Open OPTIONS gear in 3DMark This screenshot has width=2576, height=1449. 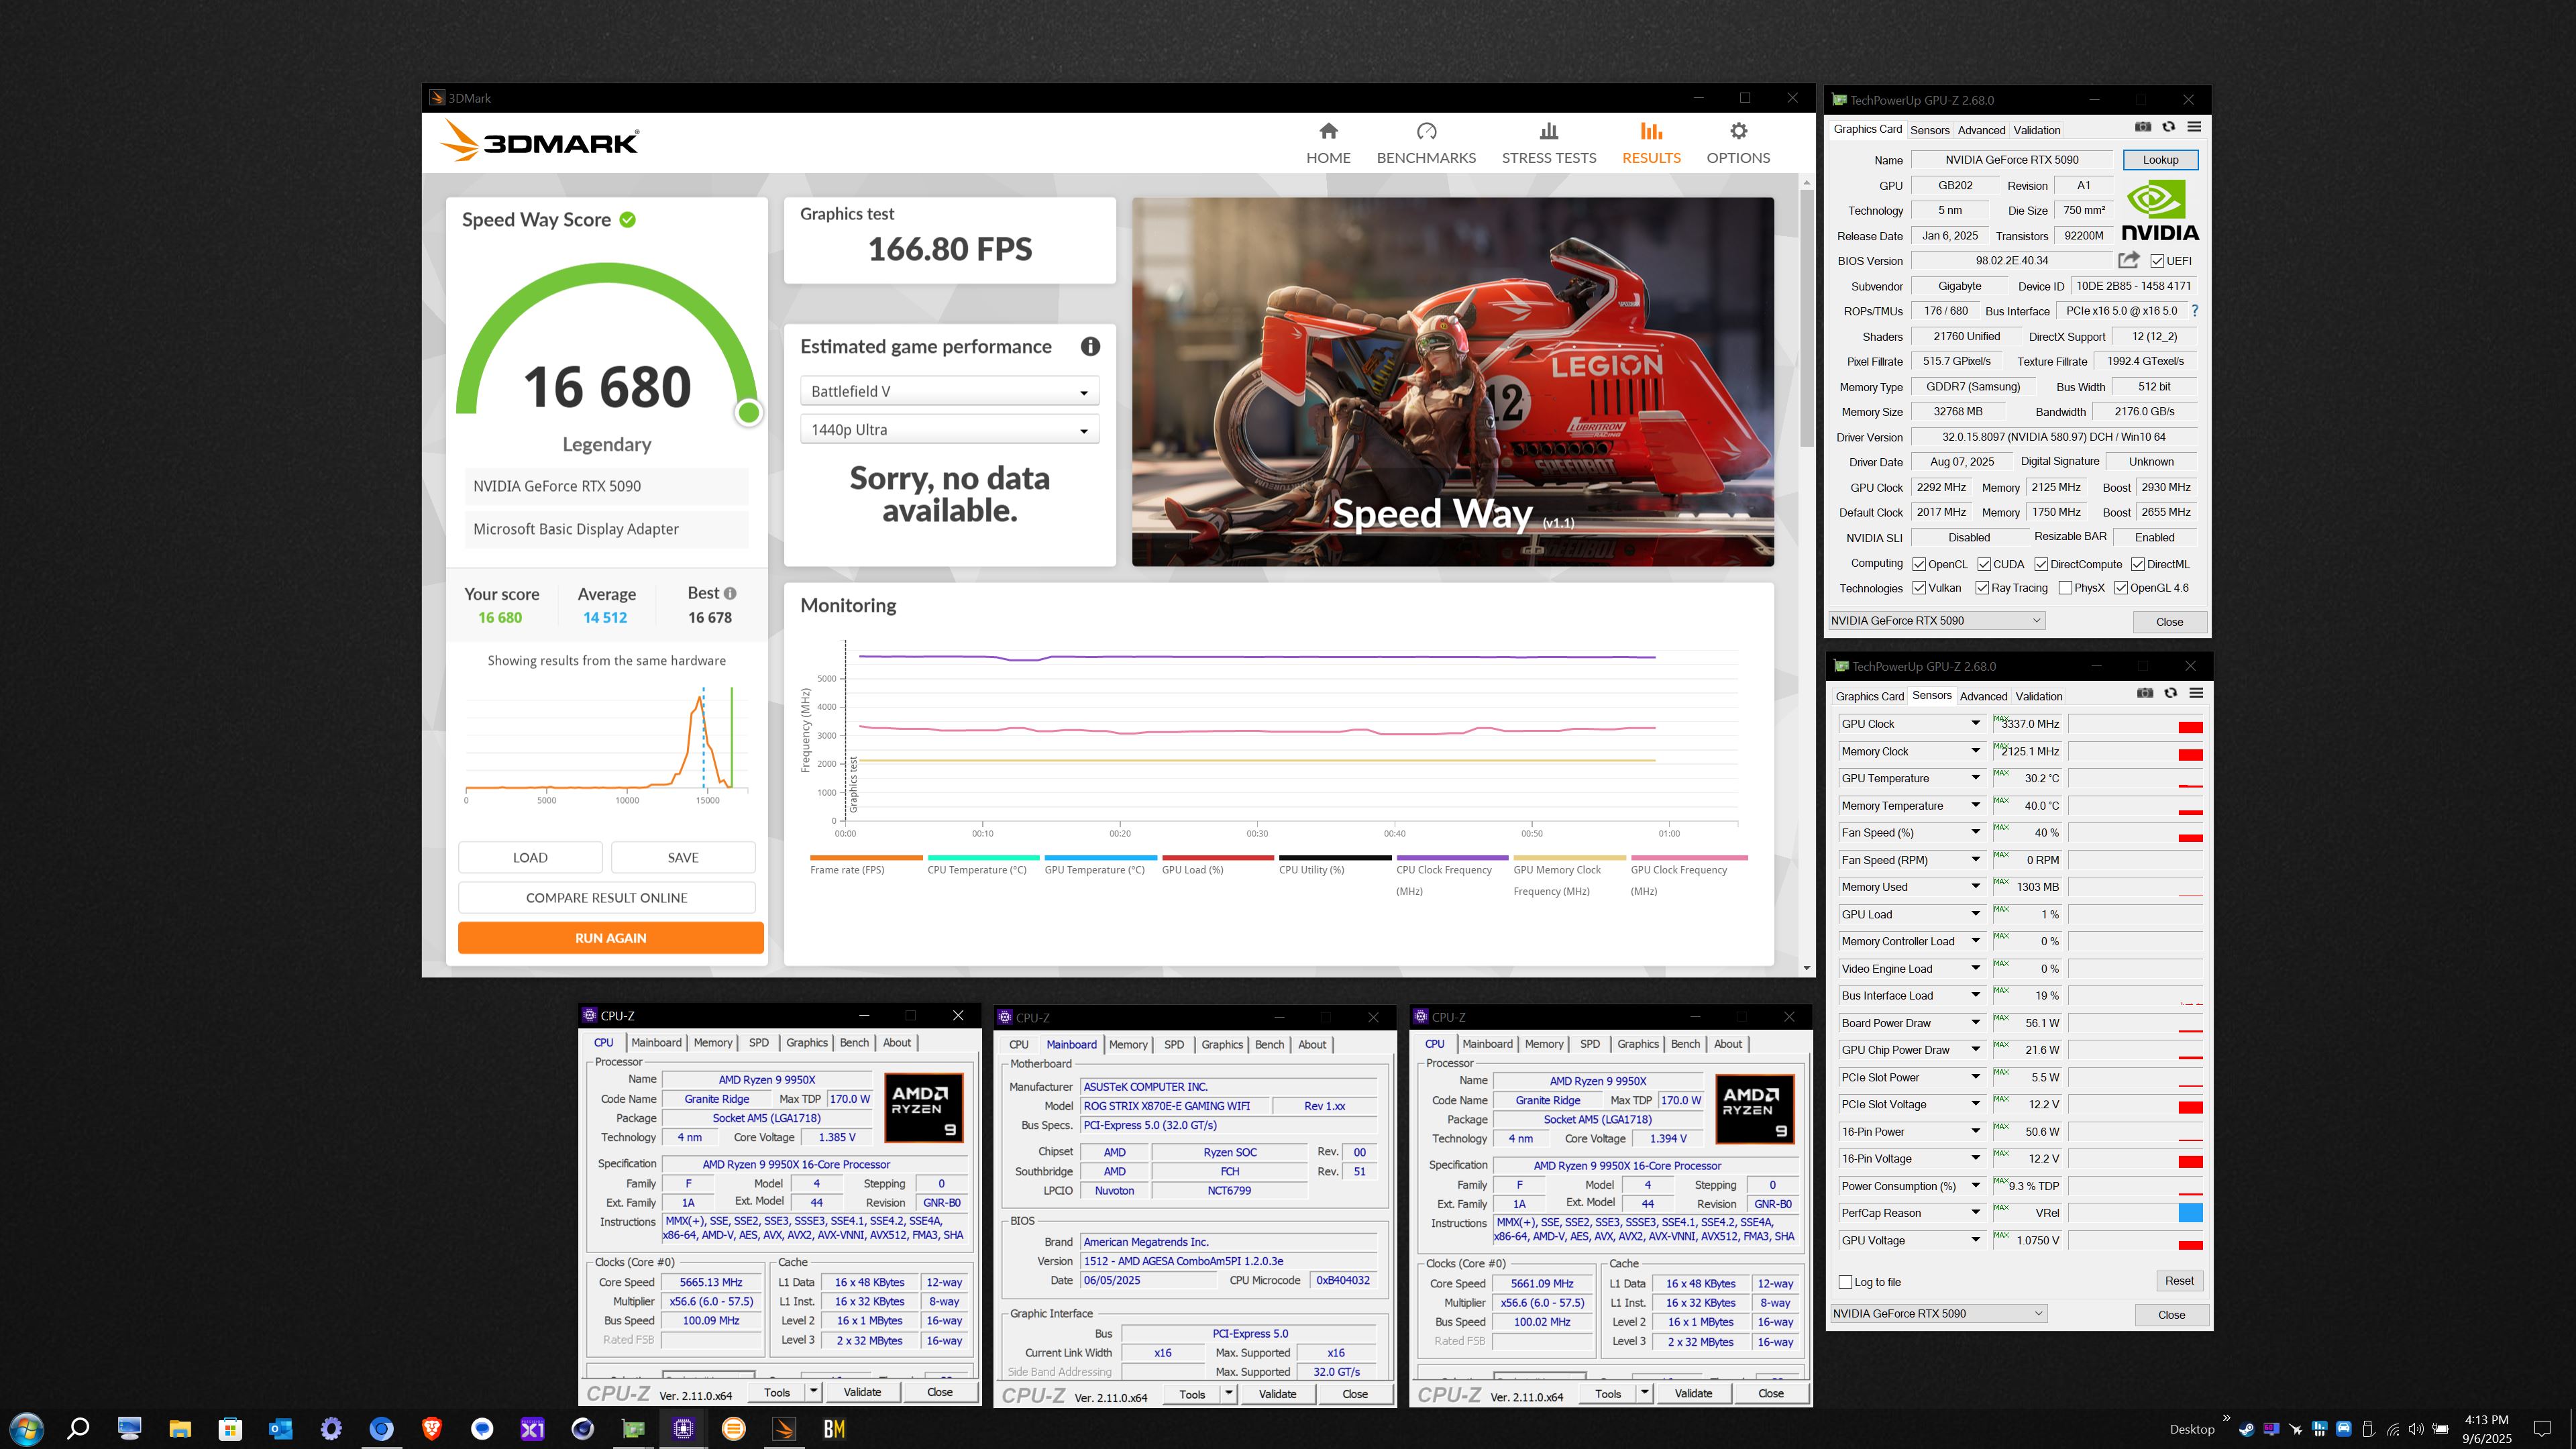pos(1738,143)
